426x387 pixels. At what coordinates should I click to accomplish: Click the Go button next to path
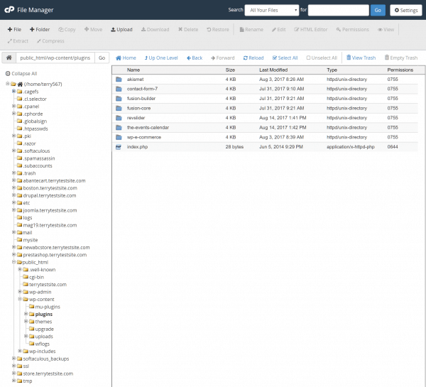(102, 58)
